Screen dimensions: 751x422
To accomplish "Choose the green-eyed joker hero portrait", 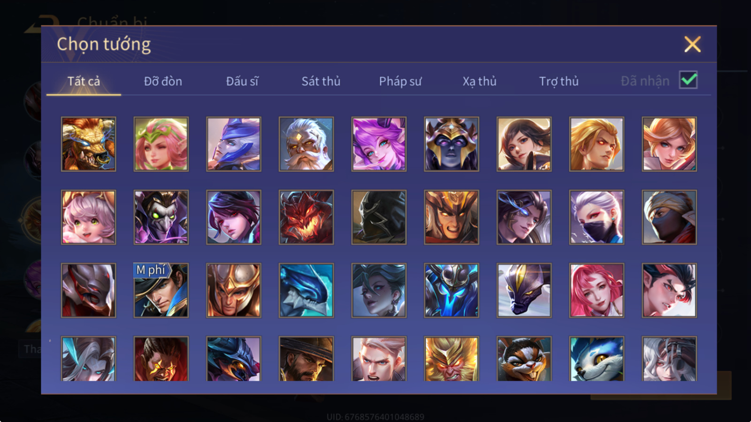I will click(161, 217).
